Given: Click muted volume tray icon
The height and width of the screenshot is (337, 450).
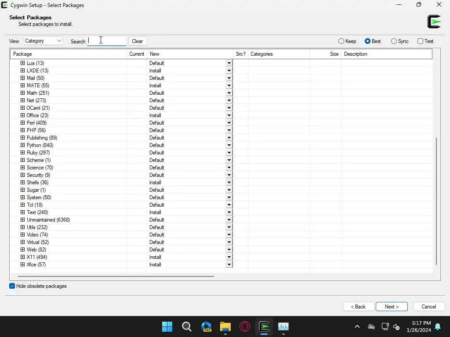Looking at the screenshot, I should point(396,326).
